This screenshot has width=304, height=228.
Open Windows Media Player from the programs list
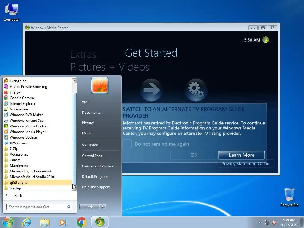[x=37, y=132]
